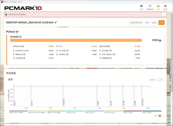
Task: Click the pencil icon to rename result
Action: tap(56, 22)
